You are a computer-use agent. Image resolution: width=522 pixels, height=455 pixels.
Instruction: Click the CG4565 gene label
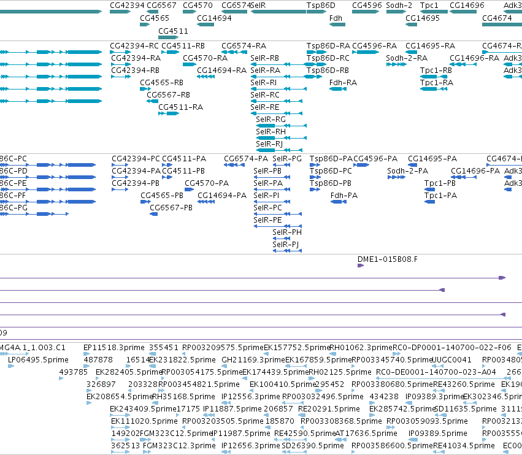155,18
